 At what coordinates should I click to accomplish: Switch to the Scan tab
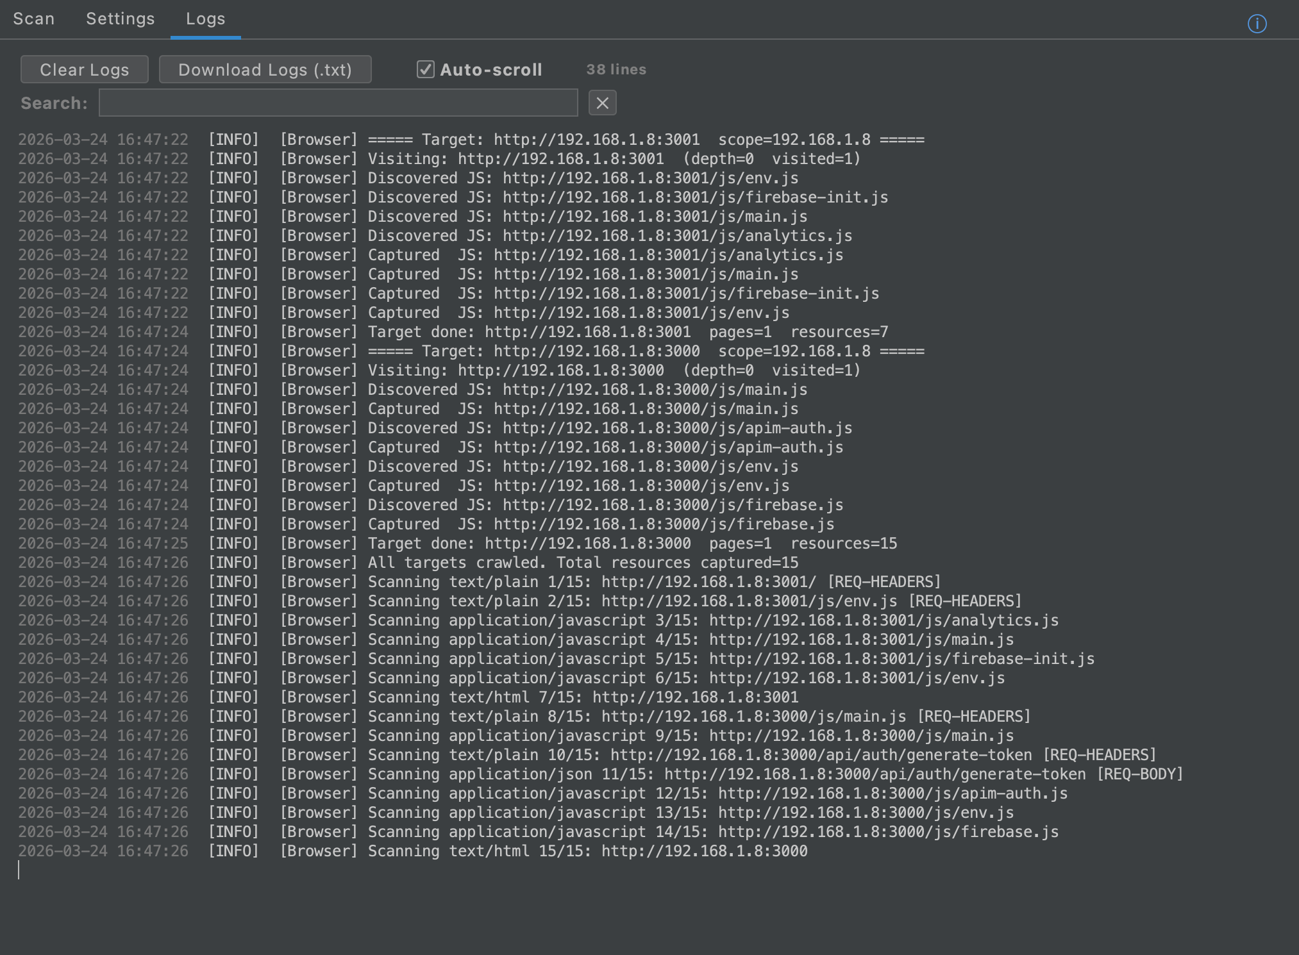34,19
